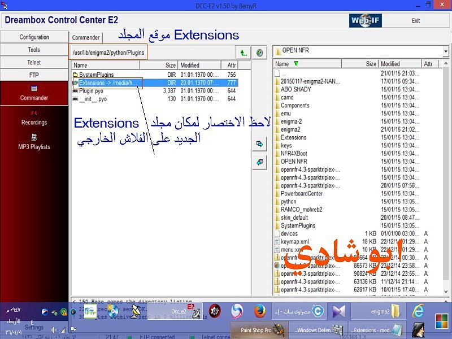The width and height of the screenshot is (452, 339).
Task: Select the SystemPlugins remote folder
Action: [x=155, y=75]
